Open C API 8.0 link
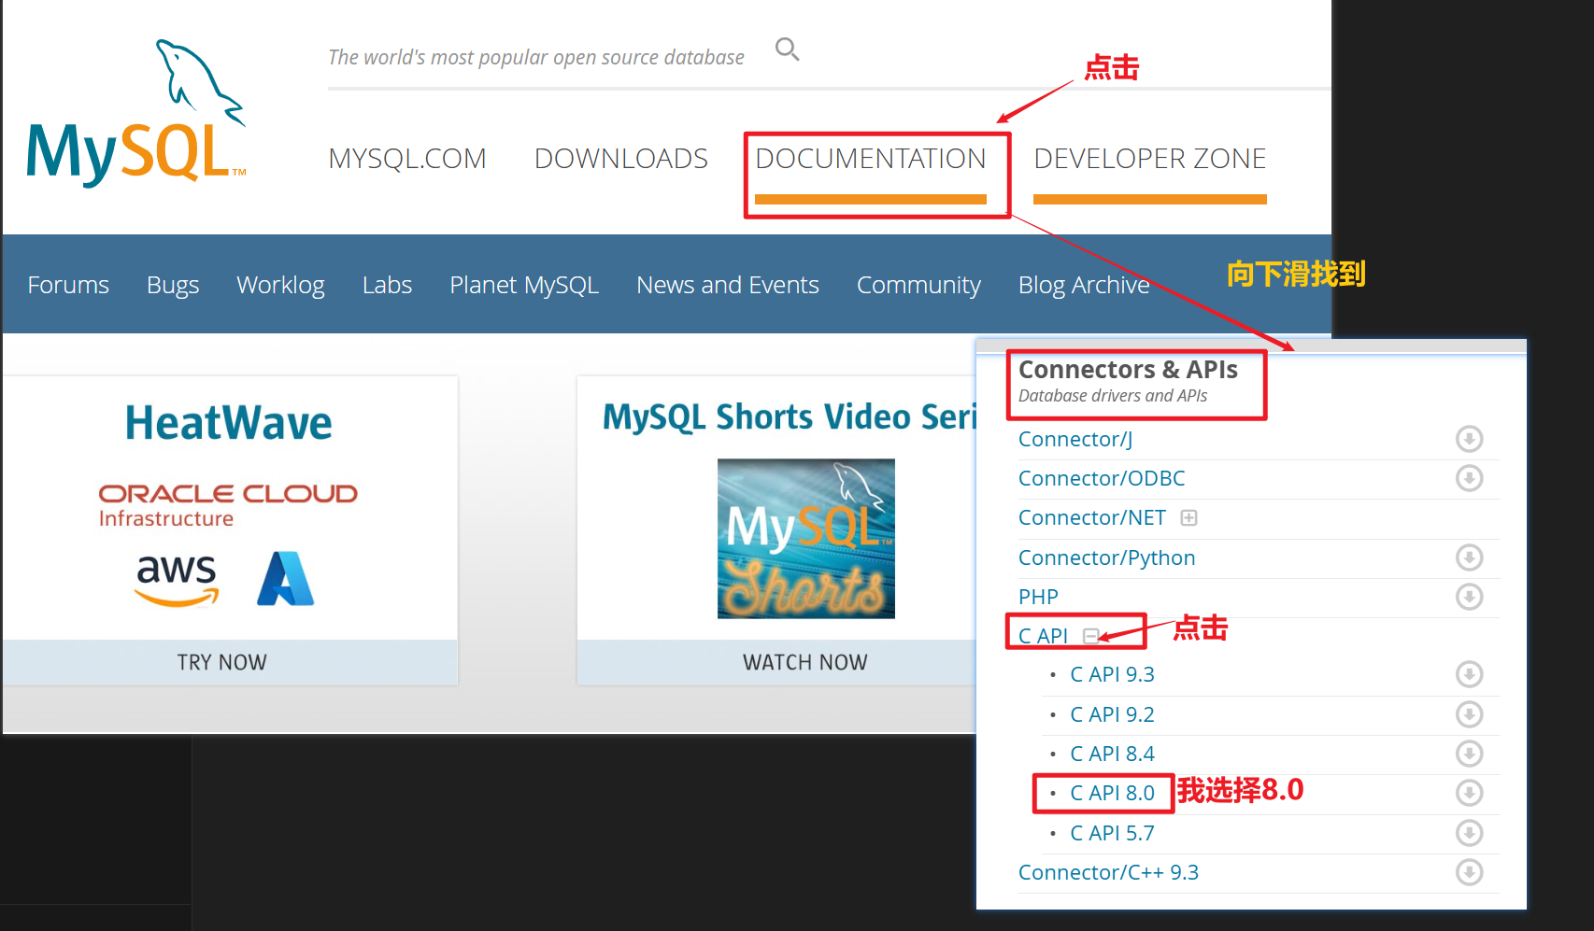The width and height of the screenshot is (1594, 931). tap(1112, 793)
